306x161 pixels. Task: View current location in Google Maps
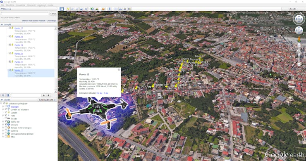tap(129, 9)
